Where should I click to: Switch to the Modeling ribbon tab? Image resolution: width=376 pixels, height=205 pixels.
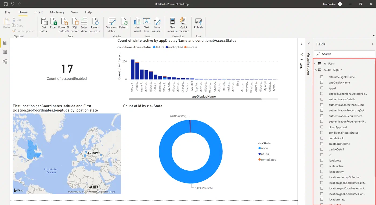coord(57,12)
